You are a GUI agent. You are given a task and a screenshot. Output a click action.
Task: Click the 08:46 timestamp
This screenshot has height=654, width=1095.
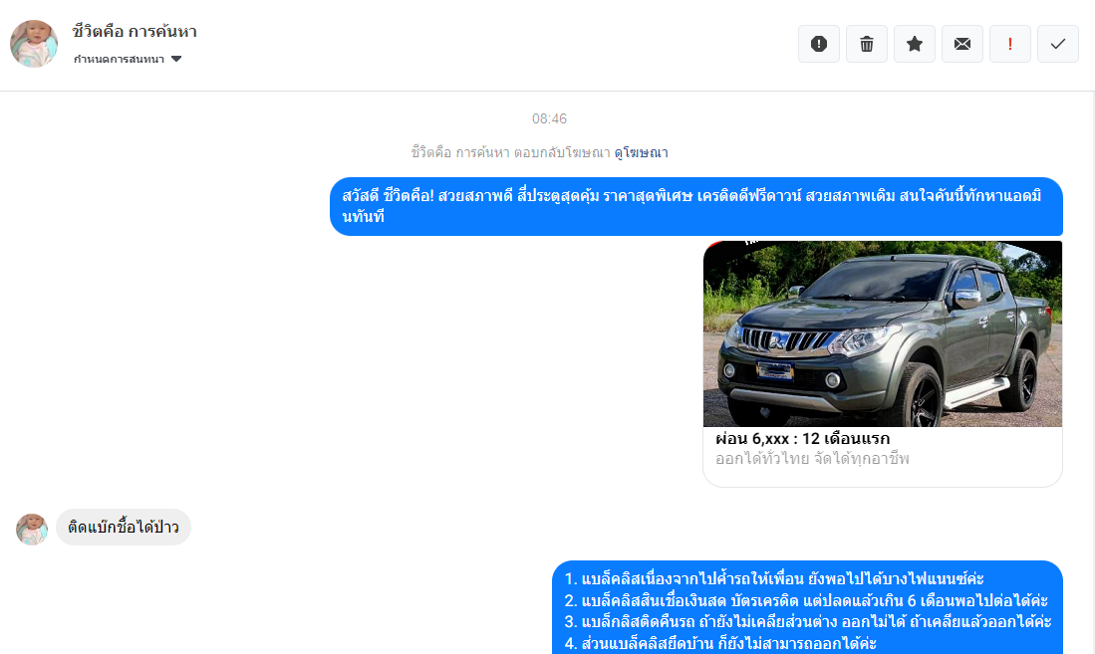[549, 118]
